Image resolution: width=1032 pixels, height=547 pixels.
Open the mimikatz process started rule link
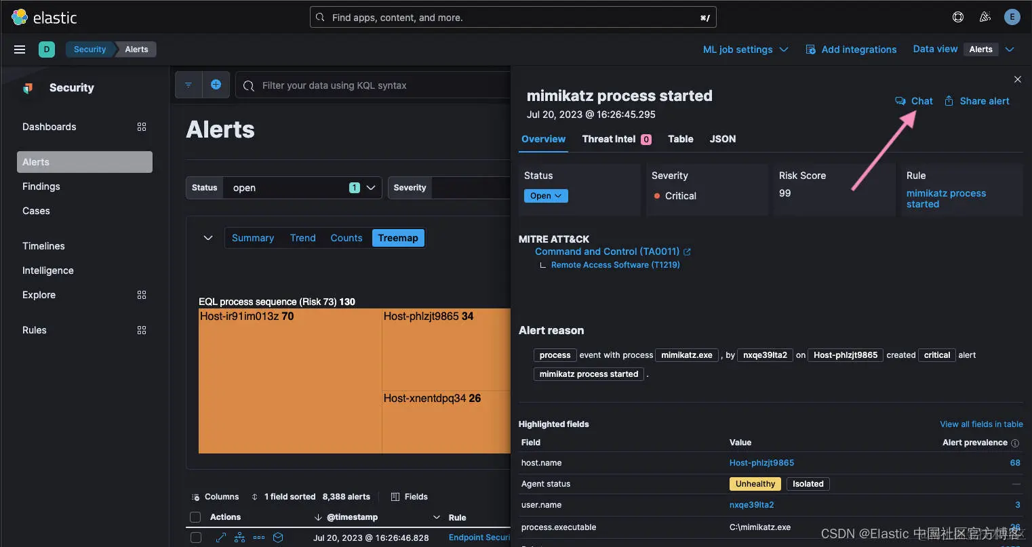946,199
